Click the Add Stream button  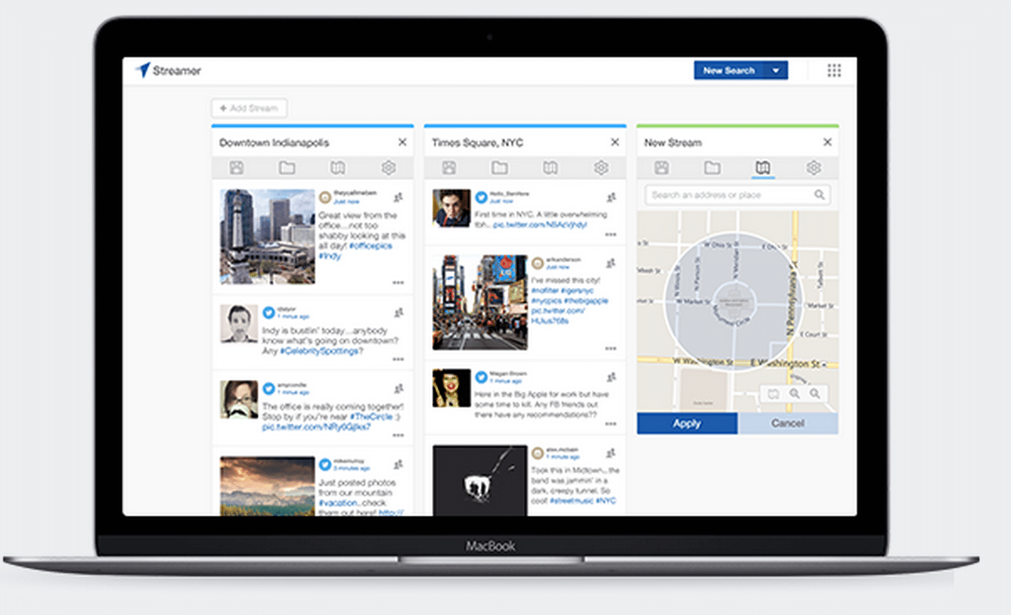tap(249, 108)
